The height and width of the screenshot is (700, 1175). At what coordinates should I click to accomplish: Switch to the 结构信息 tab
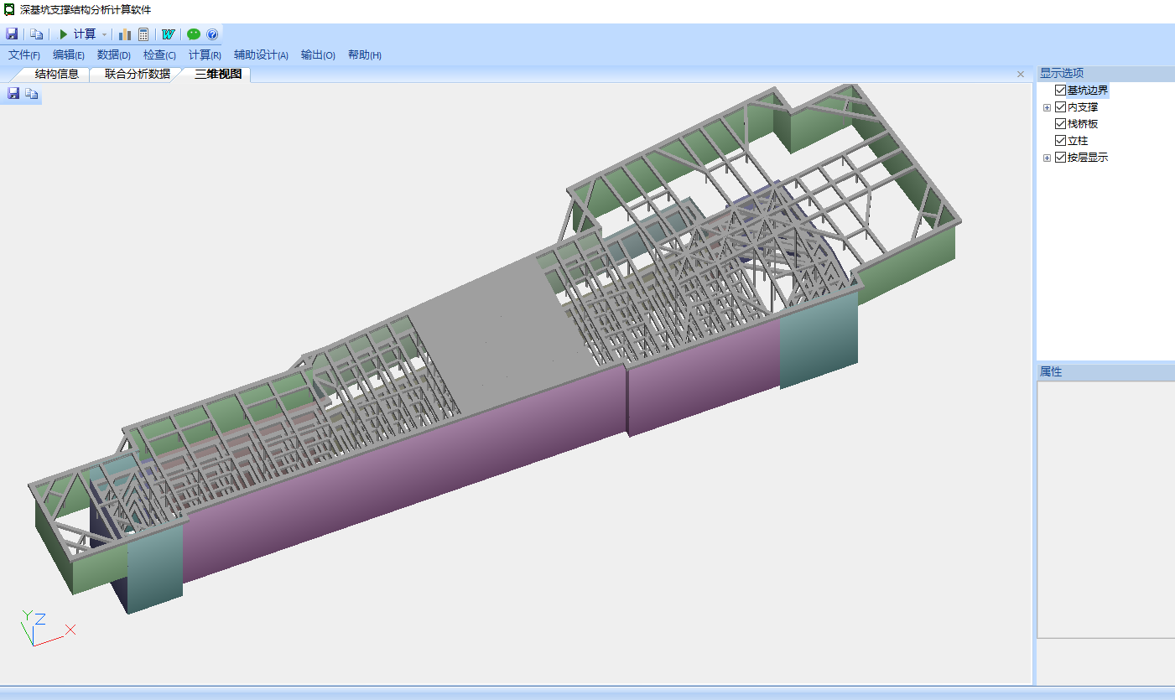click(57, 74)
